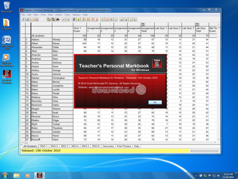
Task: Switch to the 9SCI-6 tab
Action: [96, 146]
